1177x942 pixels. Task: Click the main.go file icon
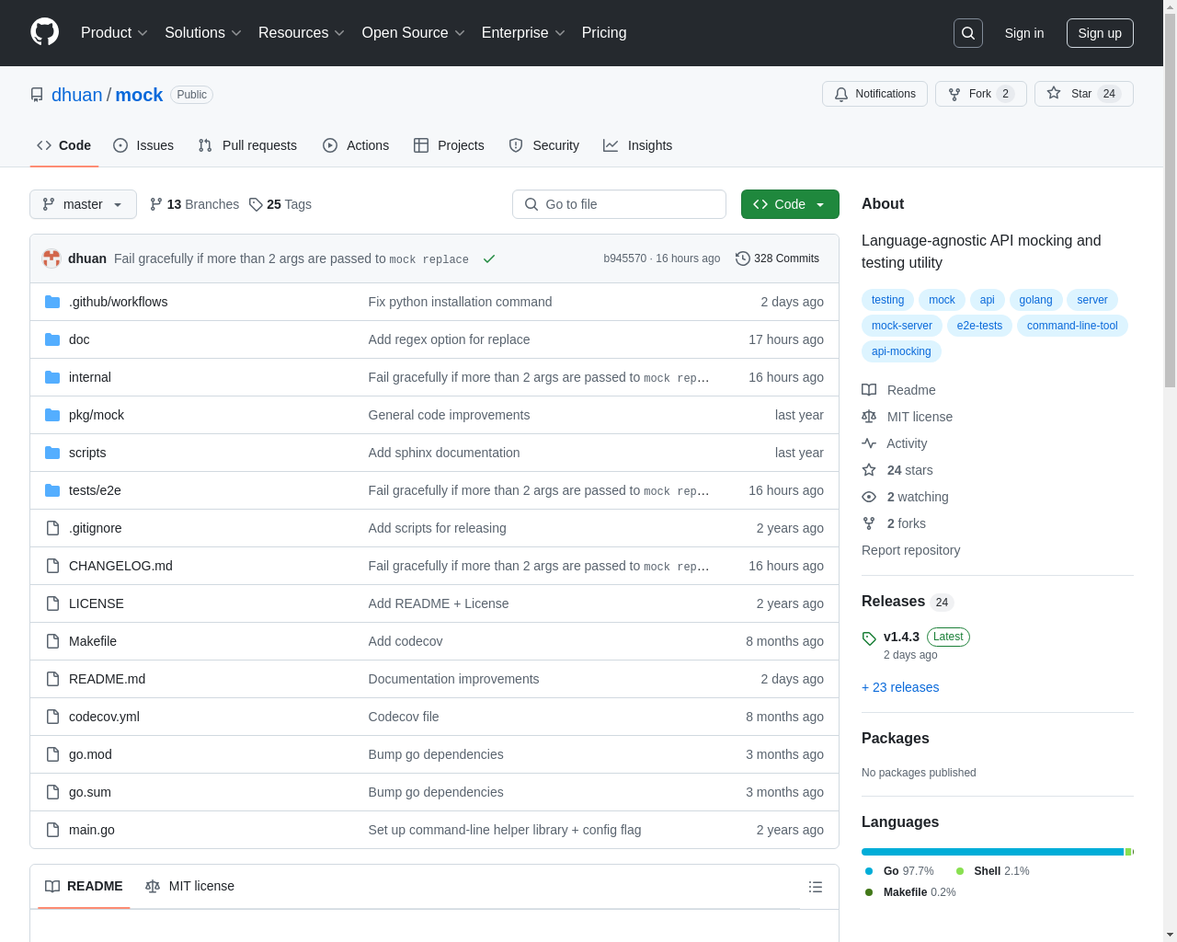tap(52, 830)
